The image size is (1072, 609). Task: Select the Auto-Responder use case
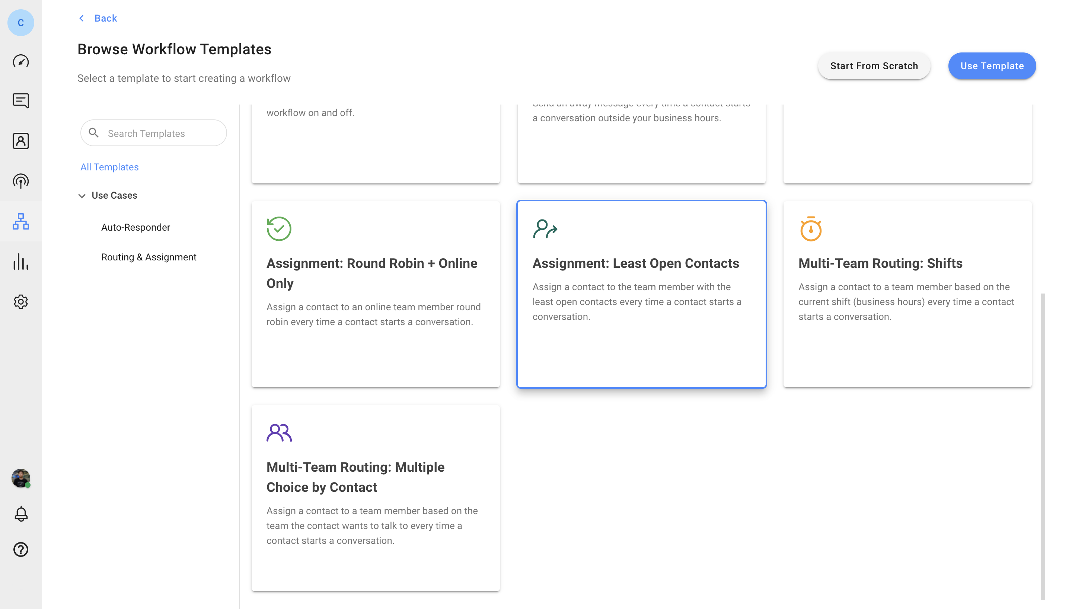tap(135, 227)
